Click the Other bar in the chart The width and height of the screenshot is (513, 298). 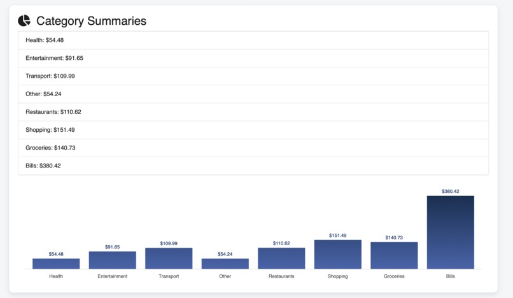tap(225, 264)
